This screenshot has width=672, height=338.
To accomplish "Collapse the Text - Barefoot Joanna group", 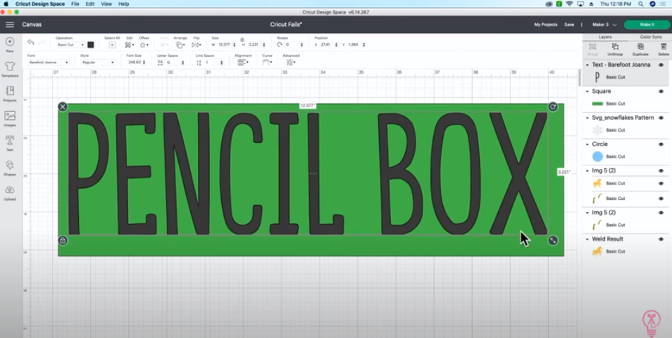I will click(x=587, y=65).
